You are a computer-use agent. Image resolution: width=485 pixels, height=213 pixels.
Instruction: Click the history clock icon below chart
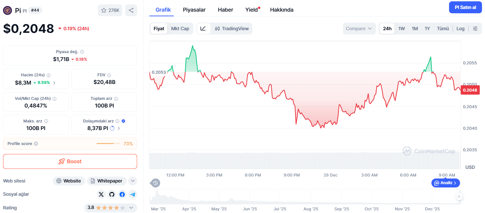(155, 183)
